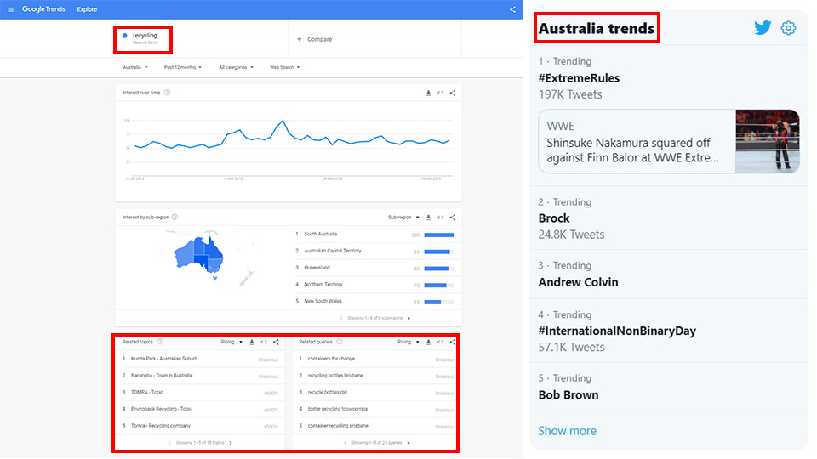Open help icon beside Interest over time
Screen dimensions: 817x459
168,93
